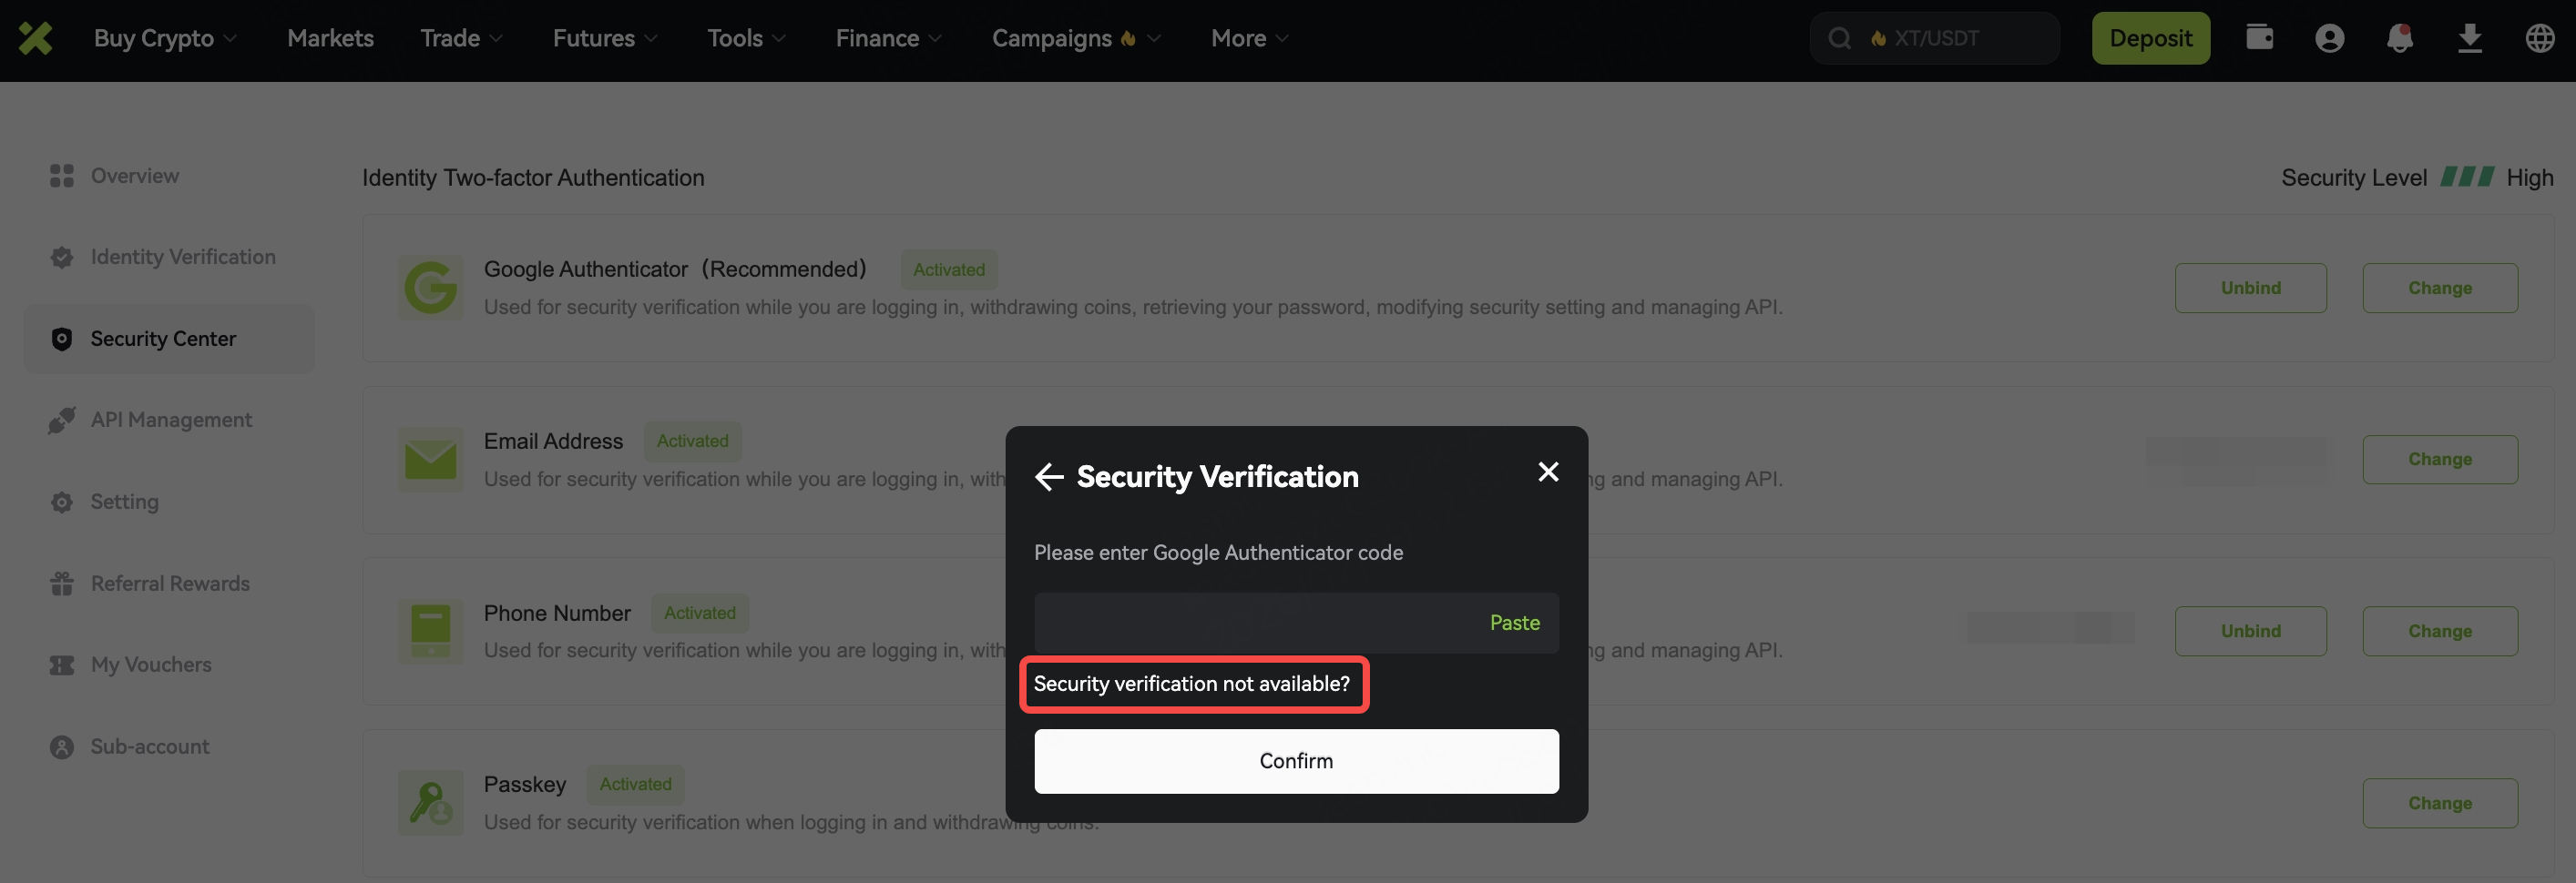Expand the Buy Crypto dropdown
Image resolution: width=2576 pixels, height=883 pixels.
[x=165, y=38]
